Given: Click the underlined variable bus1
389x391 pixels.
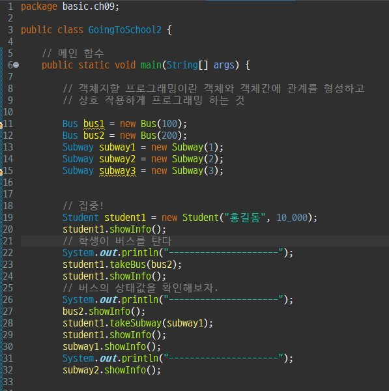Looking at the screenshot, I should click(x=94, y=124).
